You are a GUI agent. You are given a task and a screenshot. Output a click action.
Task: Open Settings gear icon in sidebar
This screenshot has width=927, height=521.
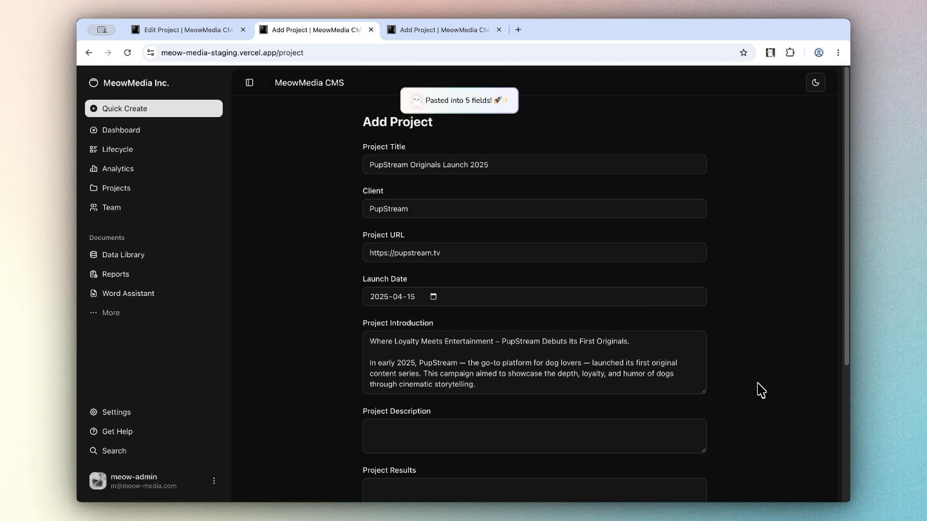tap(94, 412)
